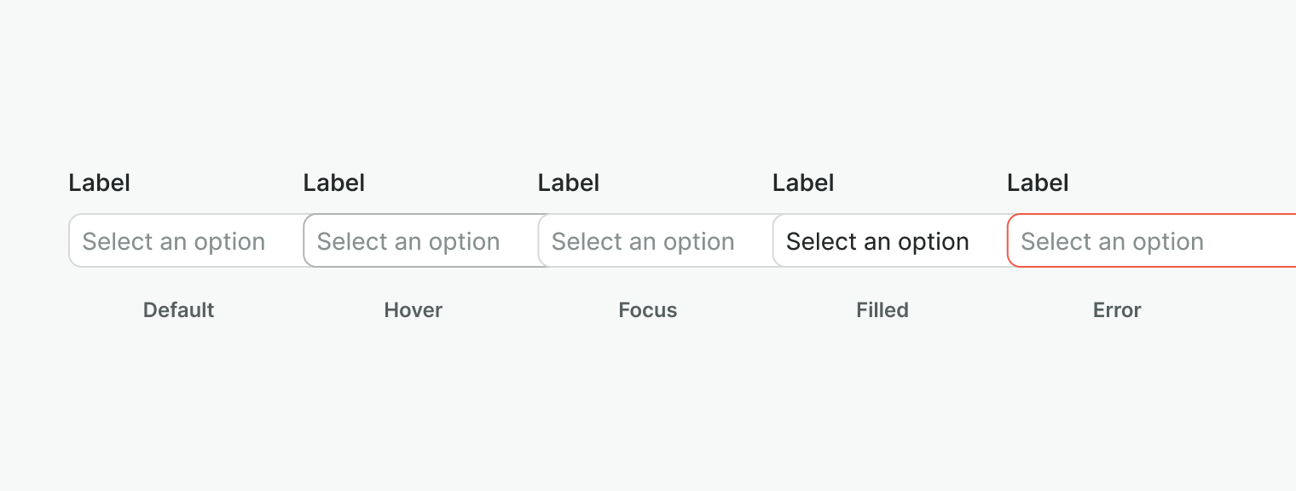
Task: Click the placeholder text in the Default select
Action: point(172,241)
